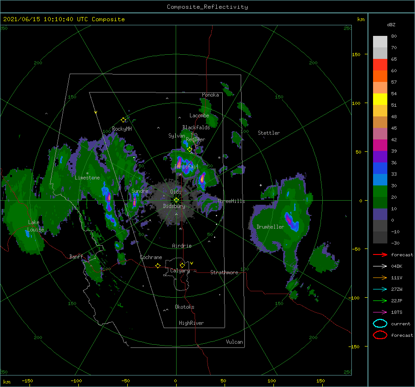Click the cyan current ellipse icon
415x387 pixels.
click(x=380, y=323)
